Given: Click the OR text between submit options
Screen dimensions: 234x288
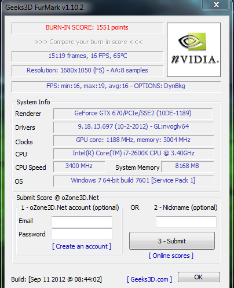Looking at the screenshot, I should pyautogui.click(x=135, y=207).
